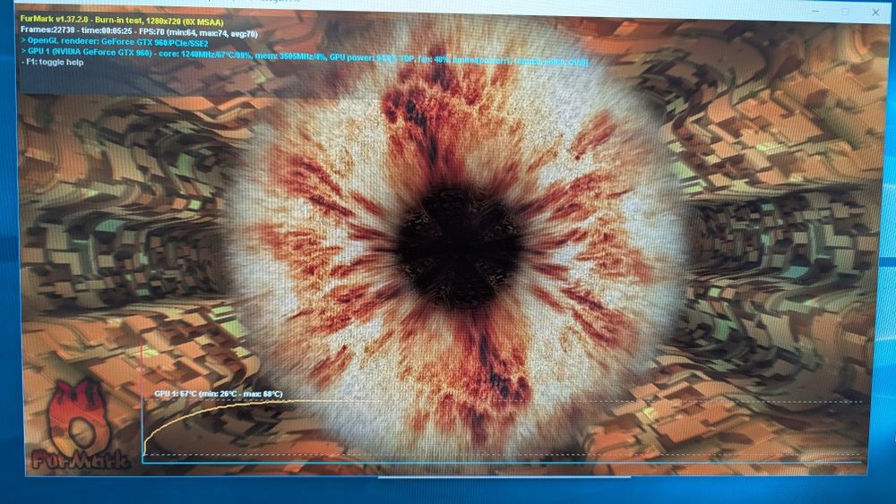Close the FurMark burn-in test window
The width and height of the screenshot is (896, 504).
point(875,12)
